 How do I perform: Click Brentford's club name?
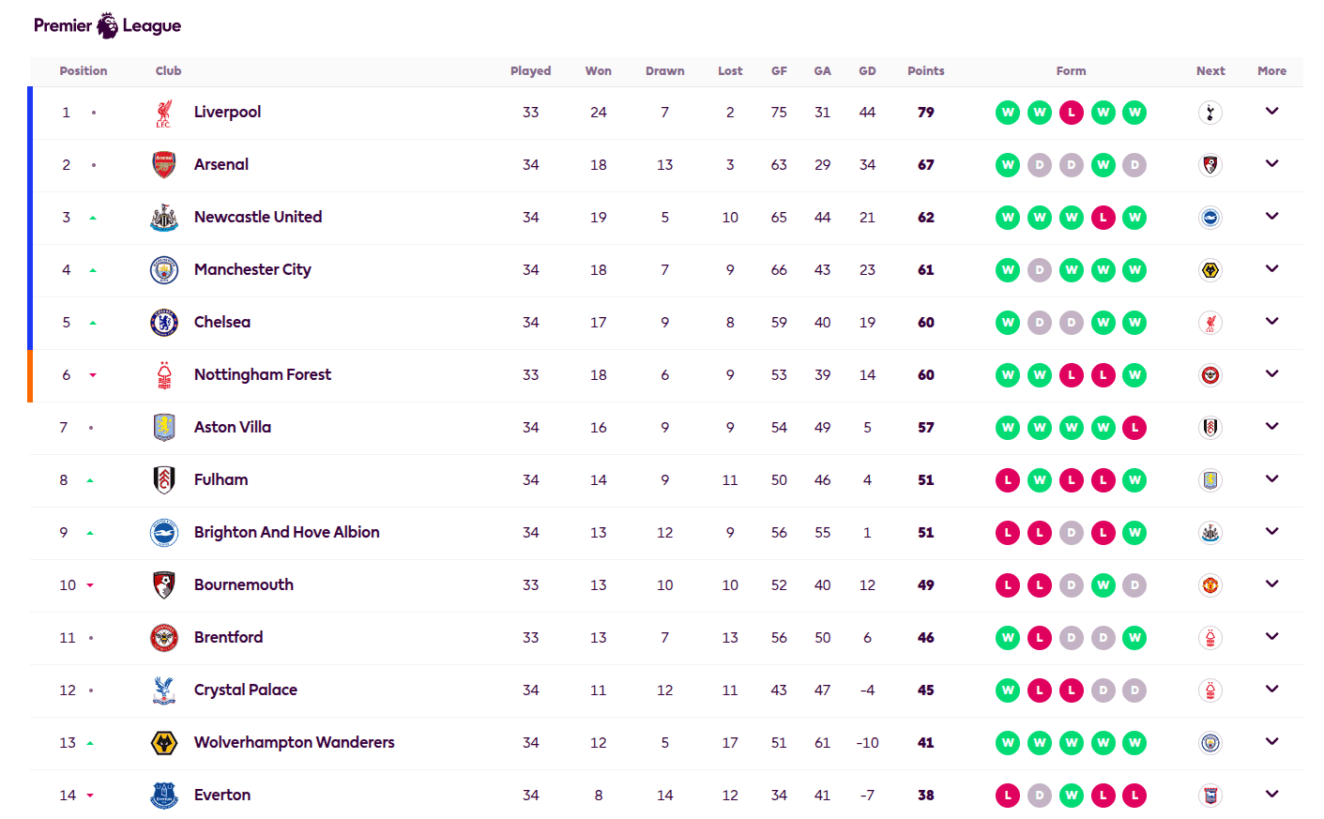tap(229, 637)
